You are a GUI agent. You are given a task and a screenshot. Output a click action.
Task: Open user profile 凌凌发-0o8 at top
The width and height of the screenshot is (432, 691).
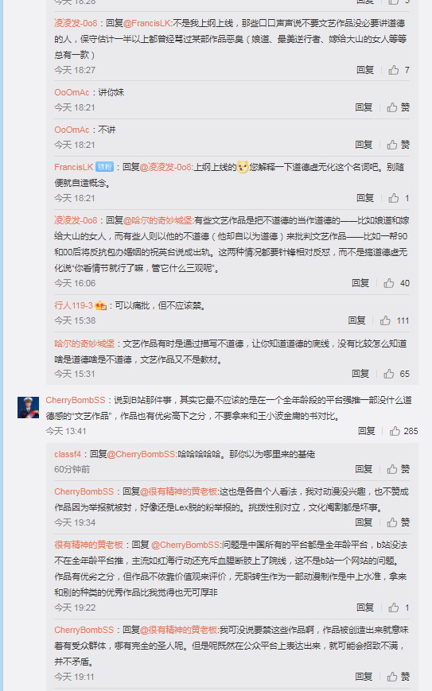tap(76, 23)
